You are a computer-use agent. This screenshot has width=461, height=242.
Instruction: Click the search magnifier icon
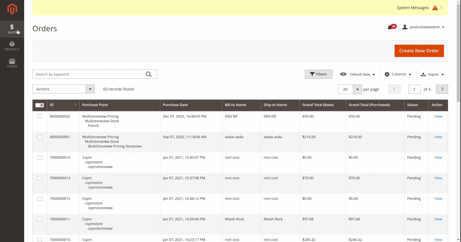(149, 74)
